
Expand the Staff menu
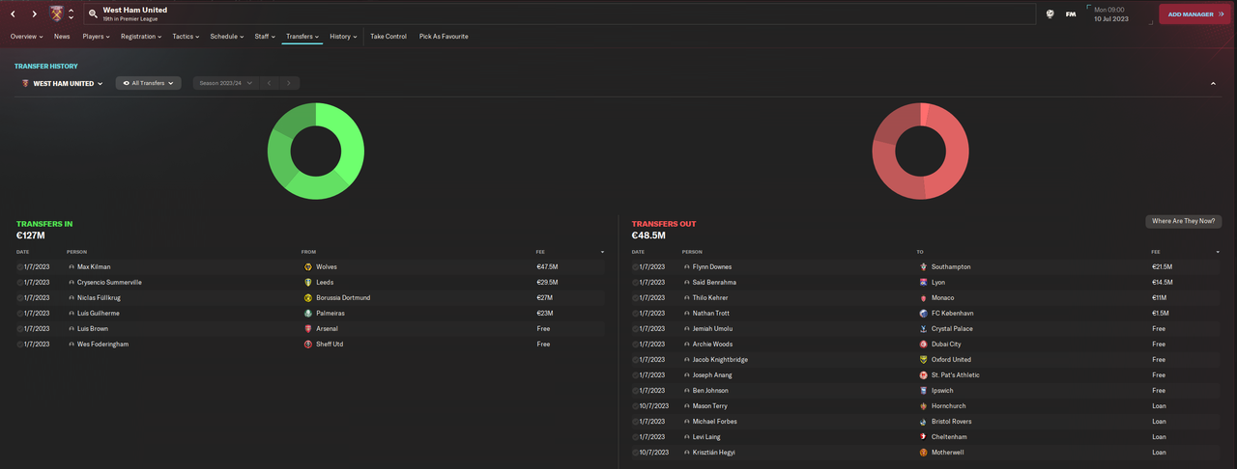pos(265,36)
